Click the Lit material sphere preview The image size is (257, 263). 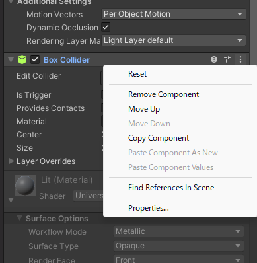25,186
